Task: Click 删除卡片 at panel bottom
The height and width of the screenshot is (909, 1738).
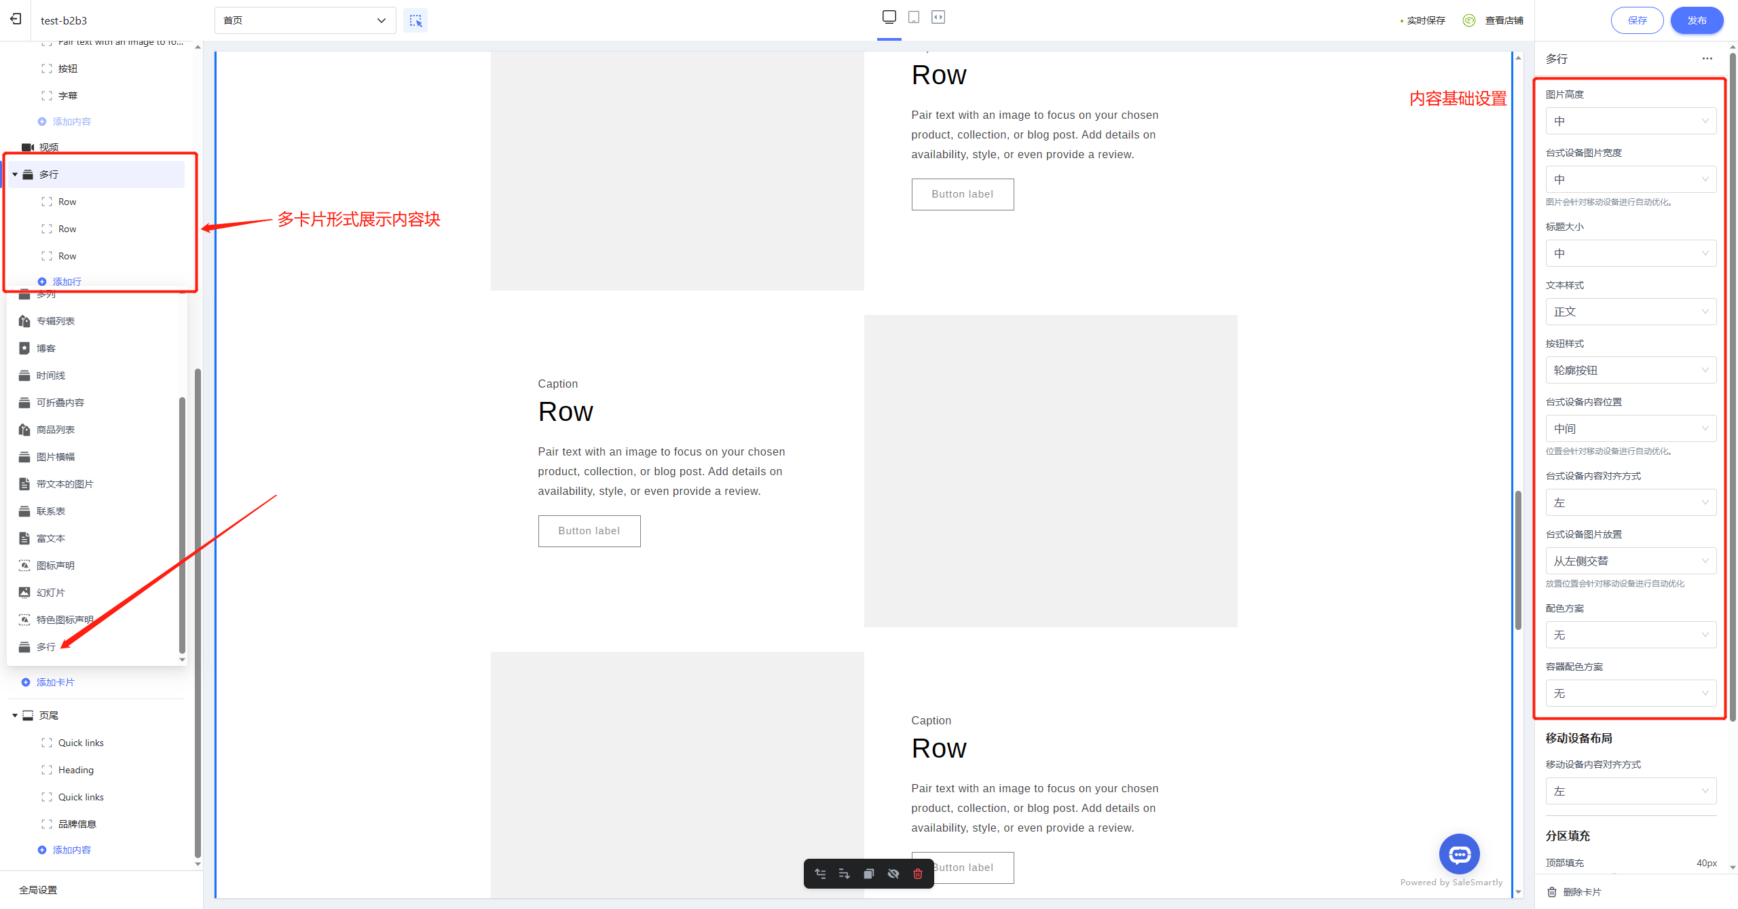Action: click(1582, 892)
